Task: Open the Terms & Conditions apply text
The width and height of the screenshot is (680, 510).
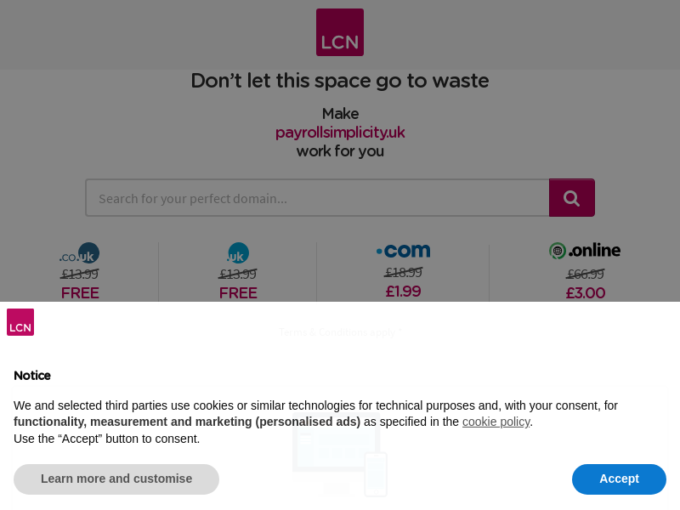Action: [x=340, y=332]
